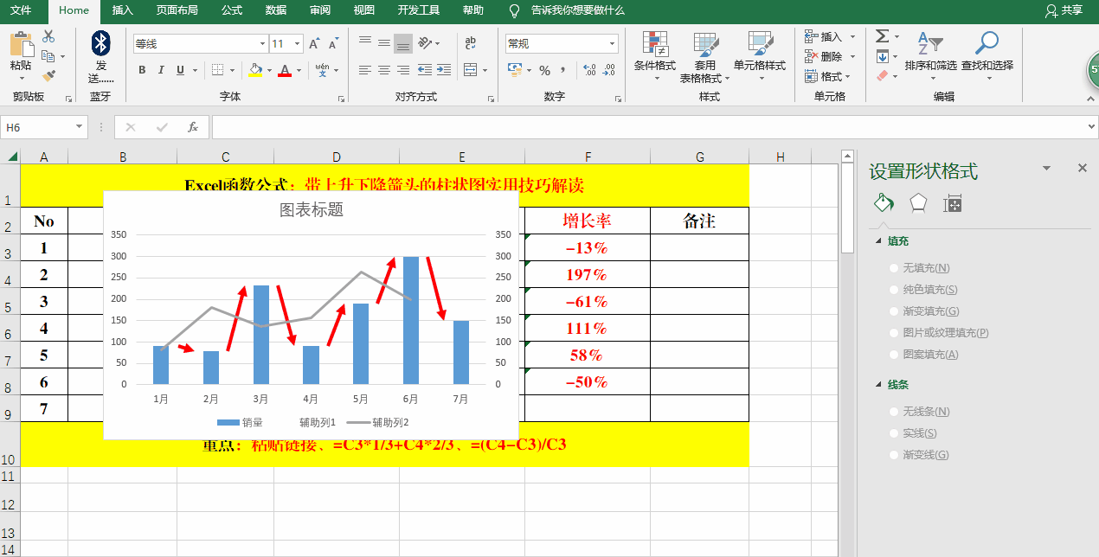Select the 实线(S) radio button
Screen dimensions: 1099x557
895,433
